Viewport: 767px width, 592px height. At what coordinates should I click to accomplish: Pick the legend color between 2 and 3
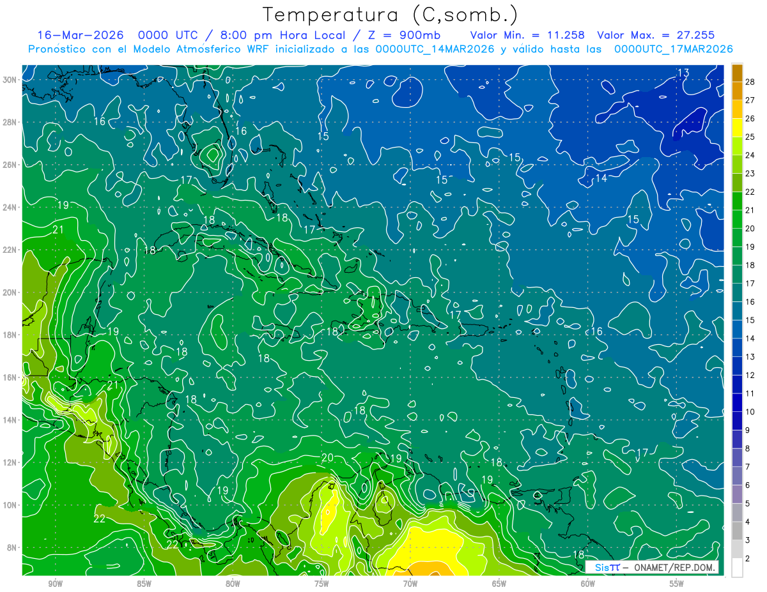[737, 549]
